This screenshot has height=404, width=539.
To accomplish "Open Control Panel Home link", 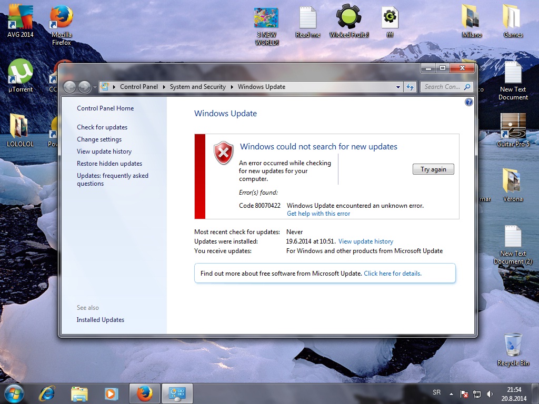I will [x=105, y=108].
